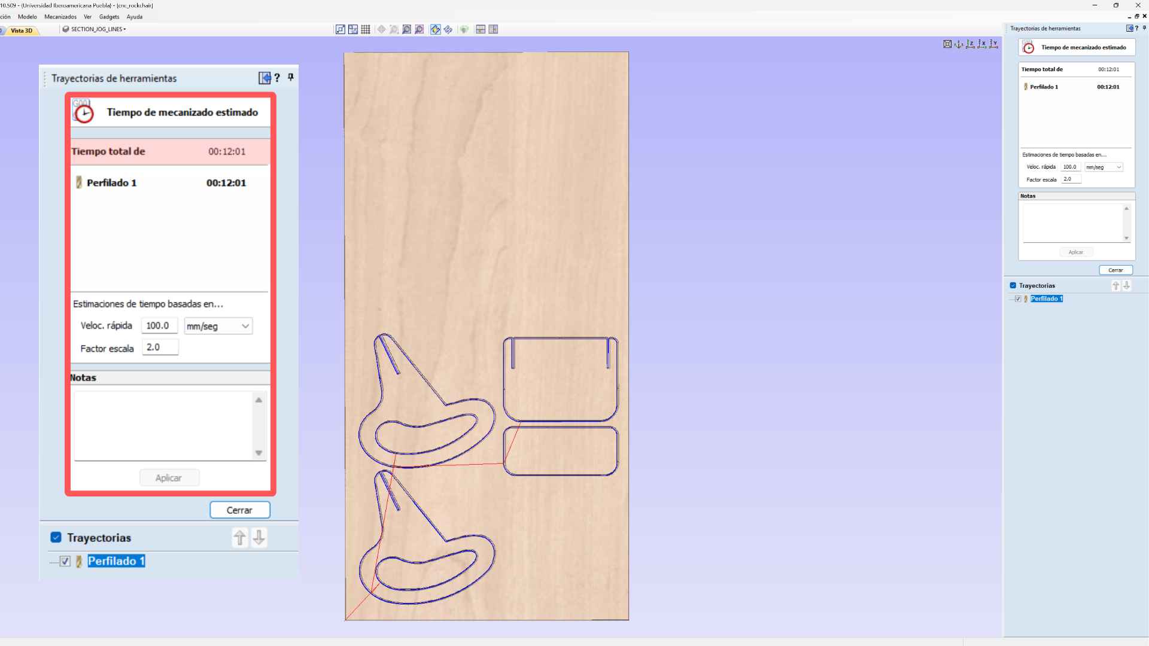The image size is (1149, 646).
Task: Click the wavy toolpath icon next to highlighted one
Action: coord(448,29)
